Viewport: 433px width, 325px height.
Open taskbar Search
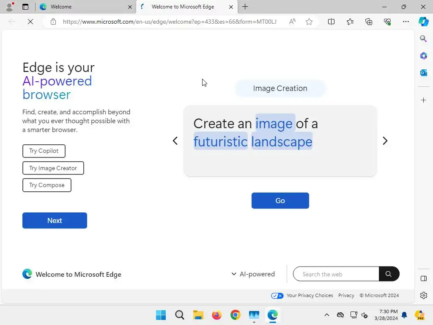tap(179, 315)
